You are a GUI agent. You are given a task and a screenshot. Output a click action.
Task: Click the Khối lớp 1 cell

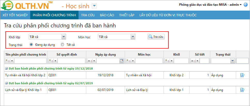tap(176, 90)
